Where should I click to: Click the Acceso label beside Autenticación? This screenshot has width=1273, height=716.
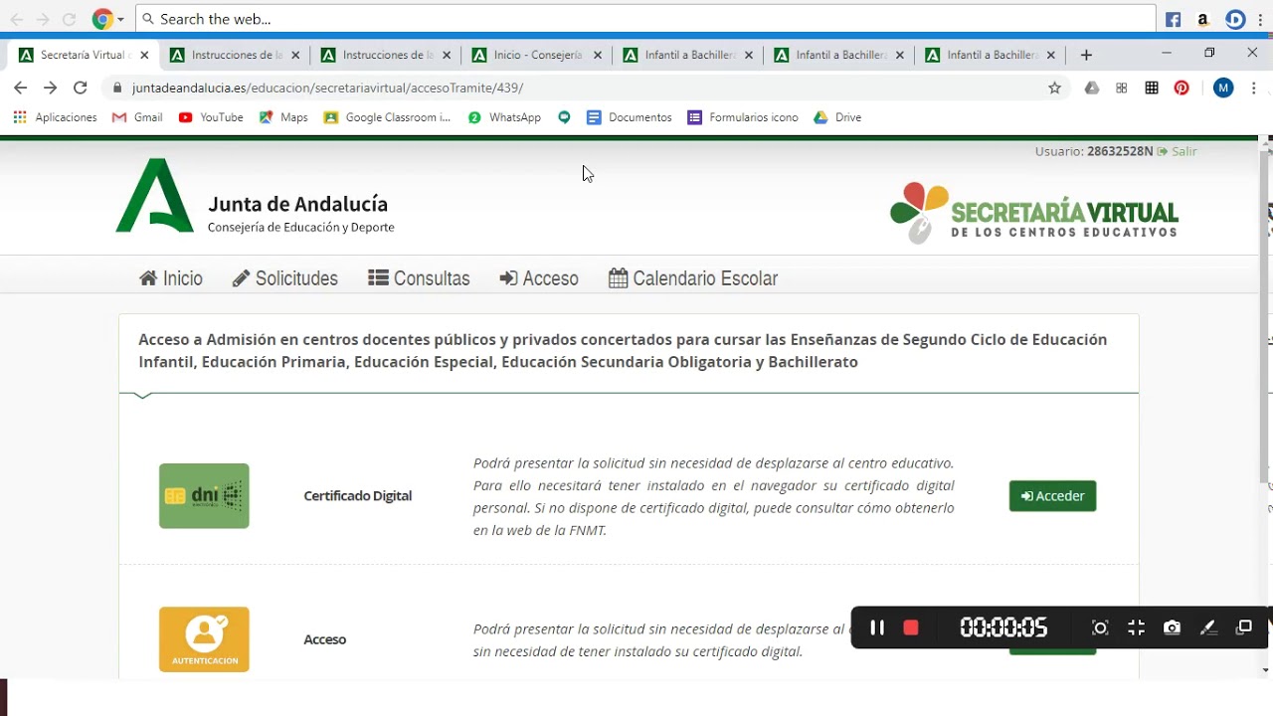325,639
